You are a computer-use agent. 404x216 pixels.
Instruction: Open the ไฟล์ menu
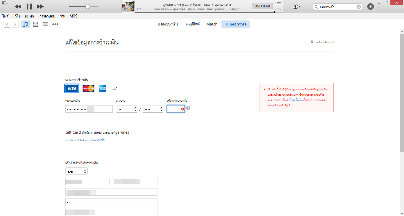tap(5, 16)
